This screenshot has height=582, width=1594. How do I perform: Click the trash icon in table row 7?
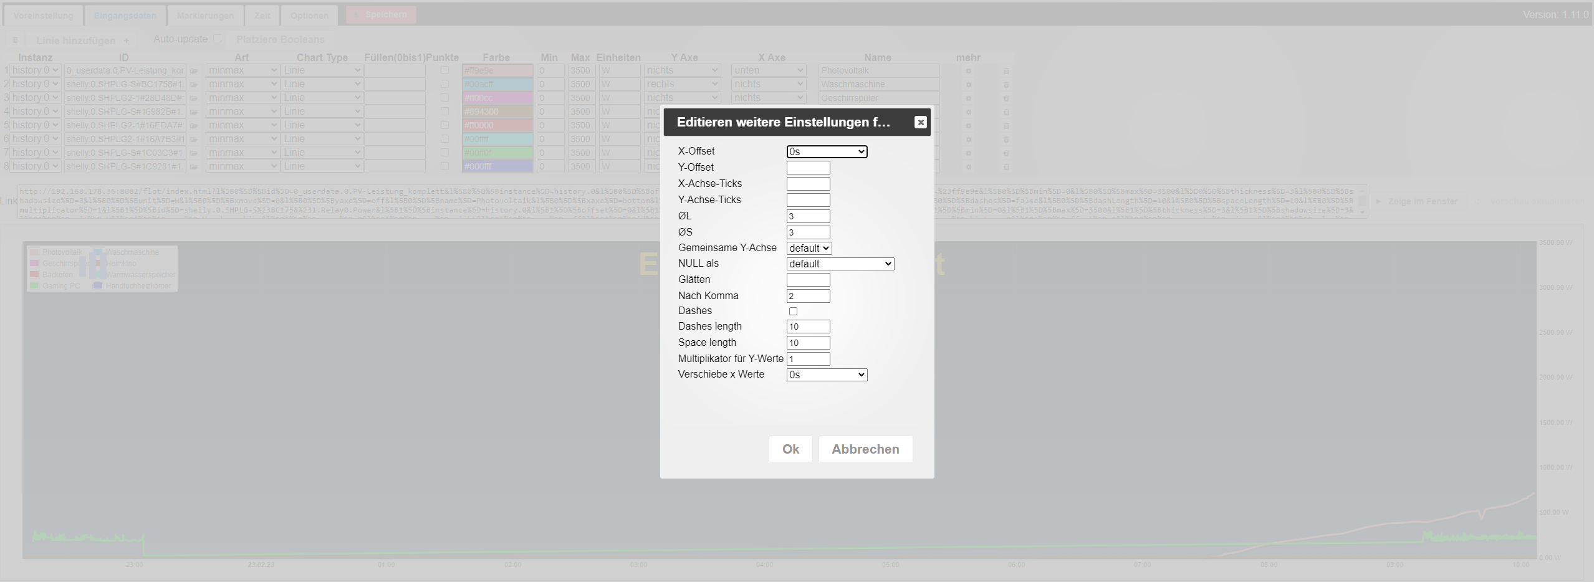click(1006, 153)
